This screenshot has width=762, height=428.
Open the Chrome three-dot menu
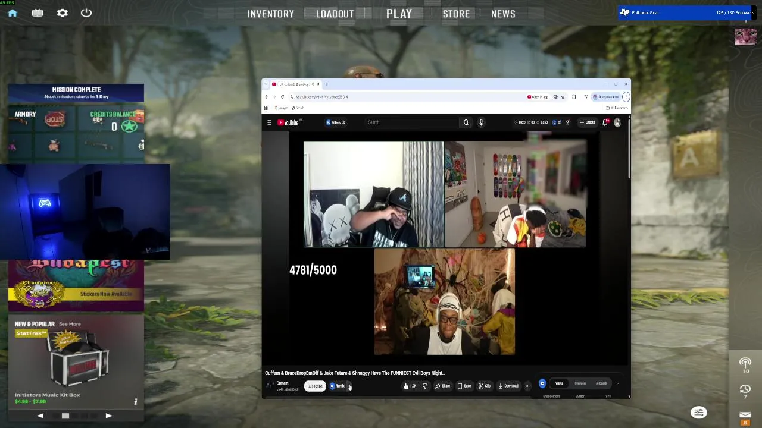[626, 97]
